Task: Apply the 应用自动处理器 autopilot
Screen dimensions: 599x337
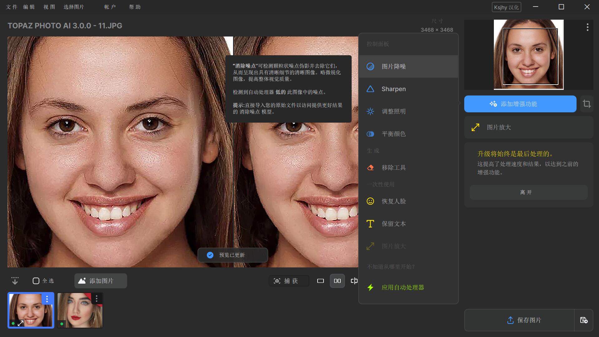Action: point(402,287)
